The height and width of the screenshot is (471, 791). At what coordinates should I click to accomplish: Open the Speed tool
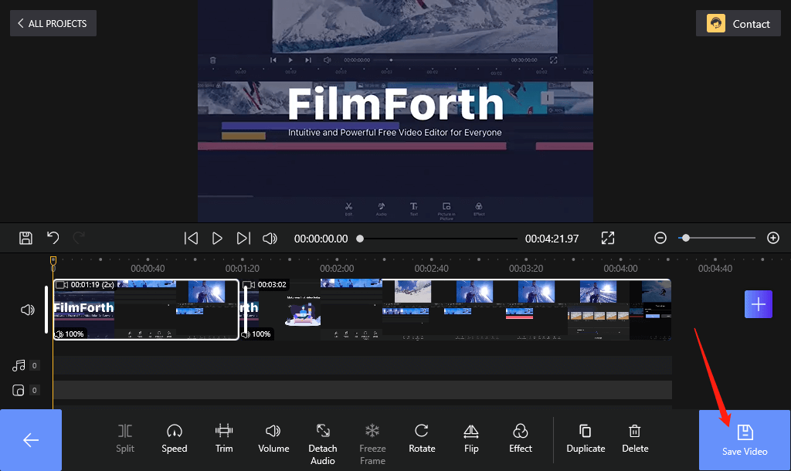[175, 439]
